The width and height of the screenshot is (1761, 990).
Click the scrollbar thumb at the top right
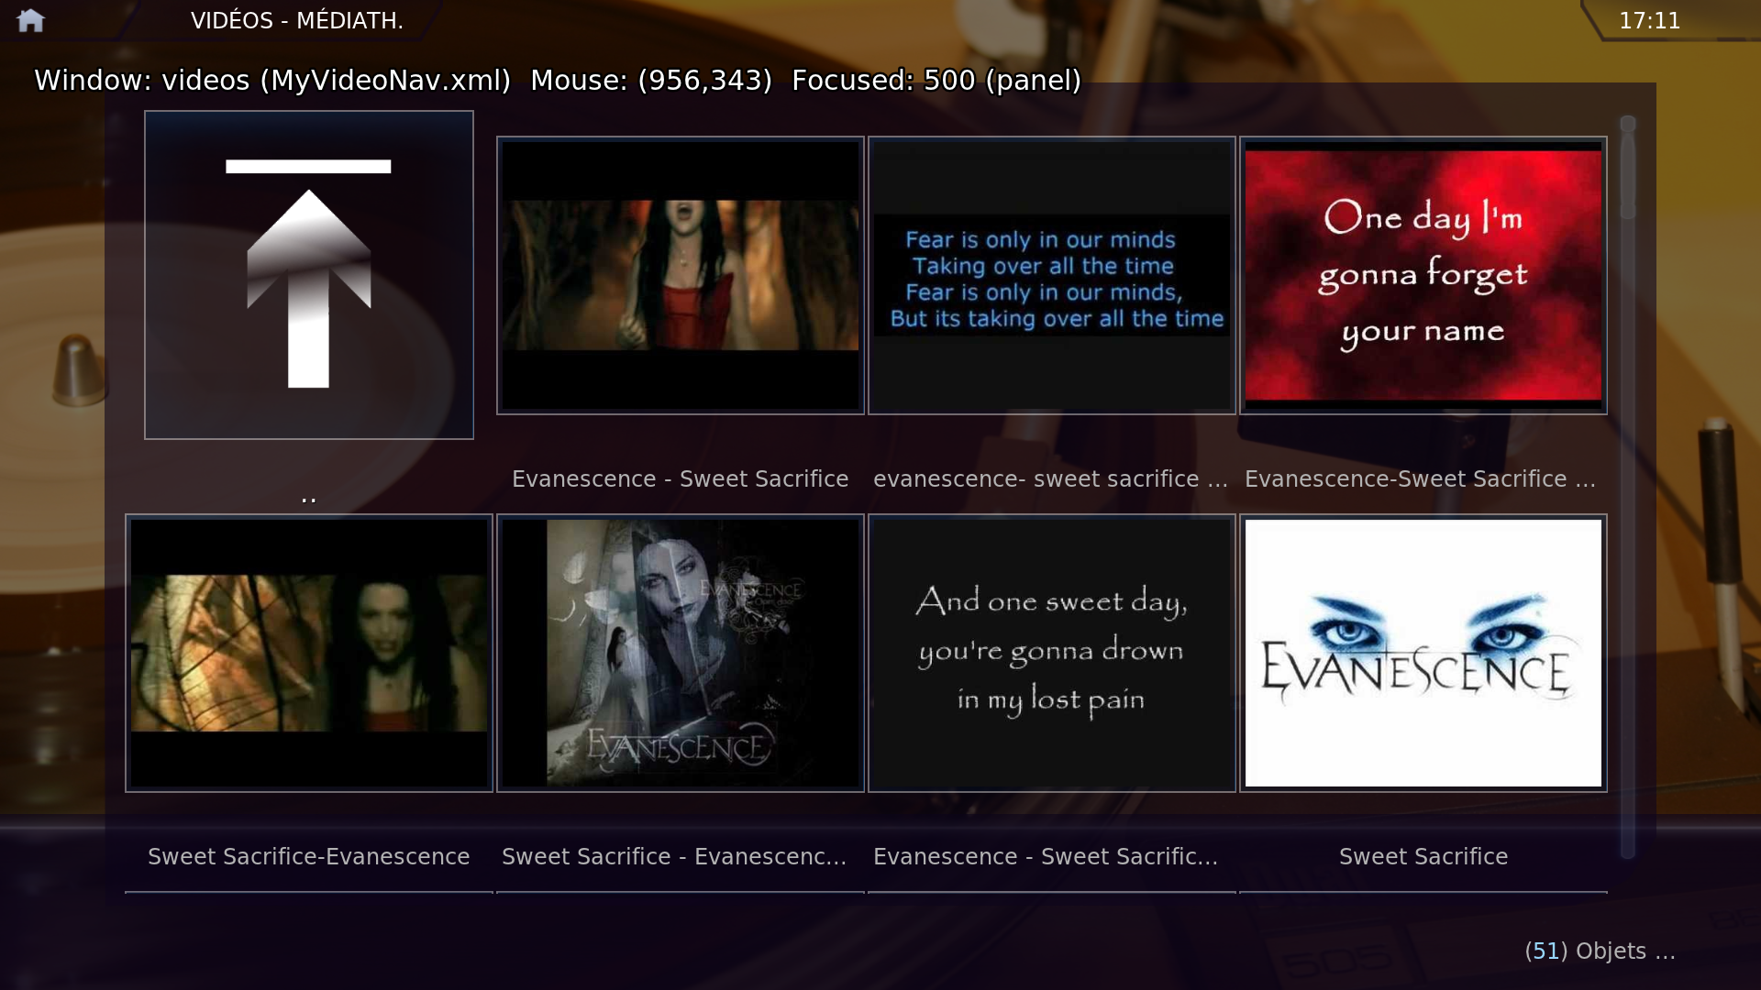click(1628, 168)
